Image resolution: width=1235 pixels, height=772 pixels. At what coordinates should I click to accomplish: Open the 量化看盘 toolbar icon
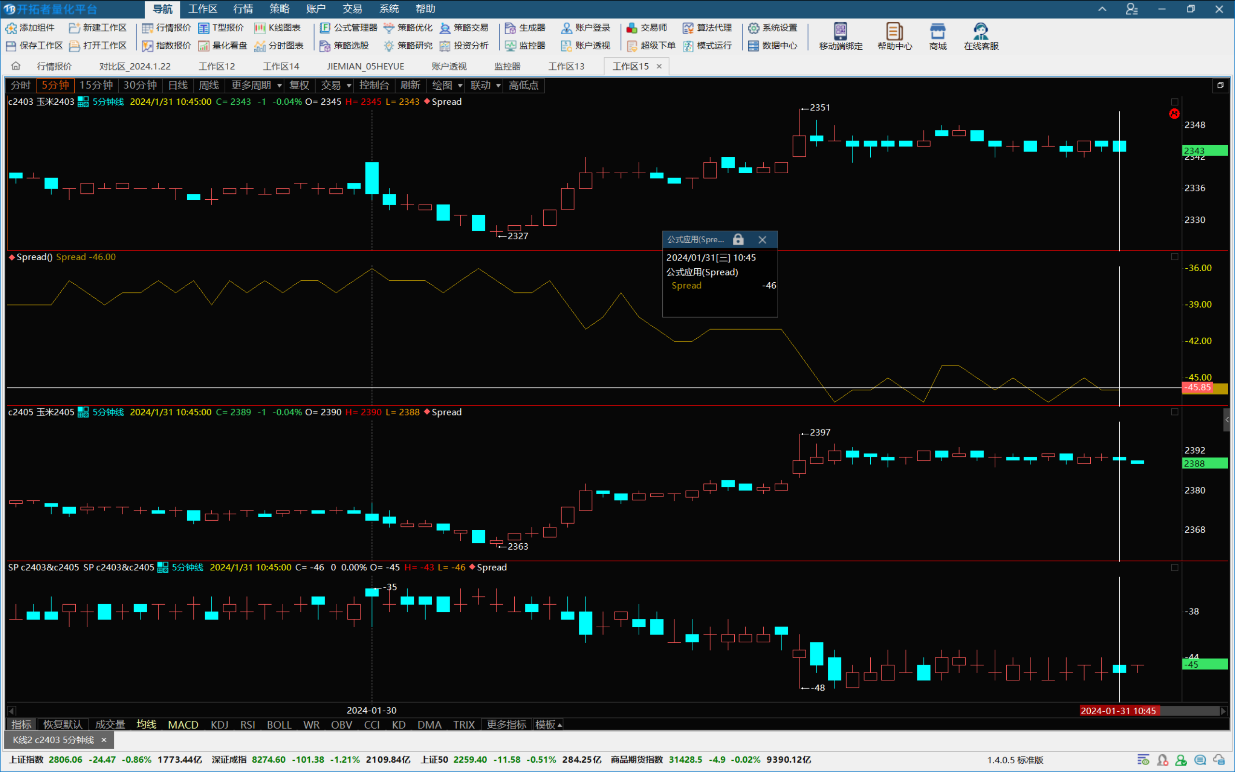coord(204,46)
